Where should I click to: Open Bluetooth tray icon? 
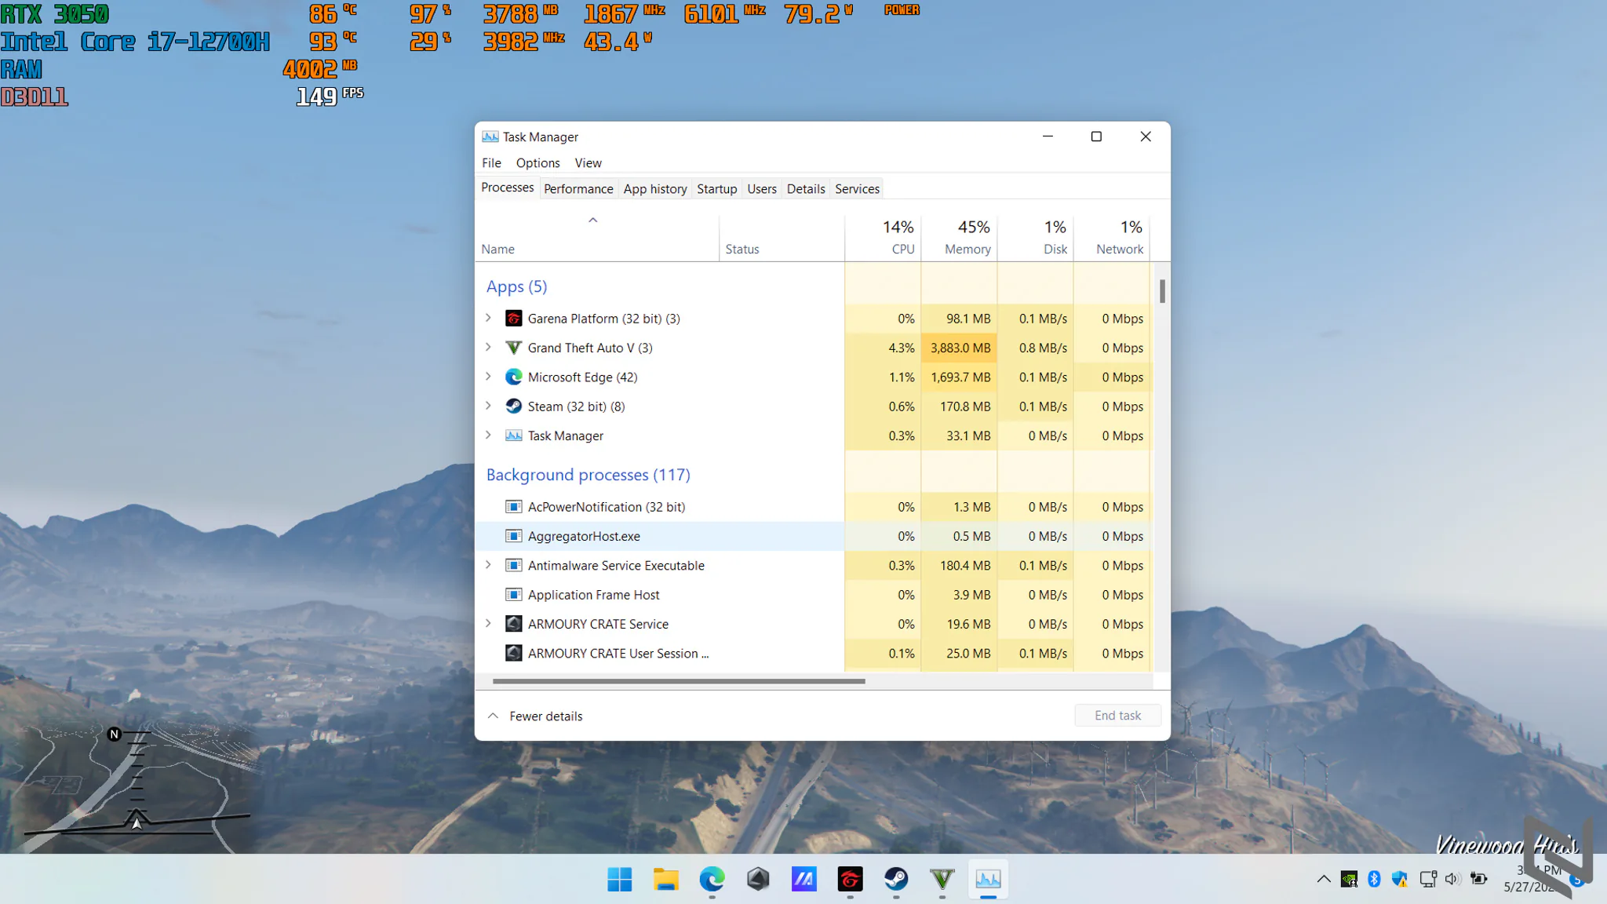click(x=1374, y=879)
